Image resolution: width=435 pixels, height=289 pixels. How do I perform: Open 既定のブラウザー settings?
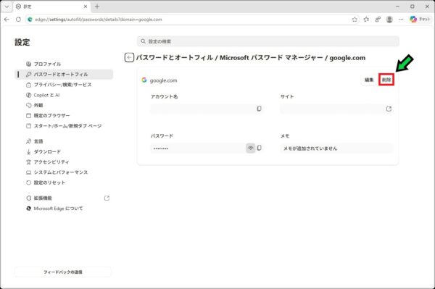point(64,116)
